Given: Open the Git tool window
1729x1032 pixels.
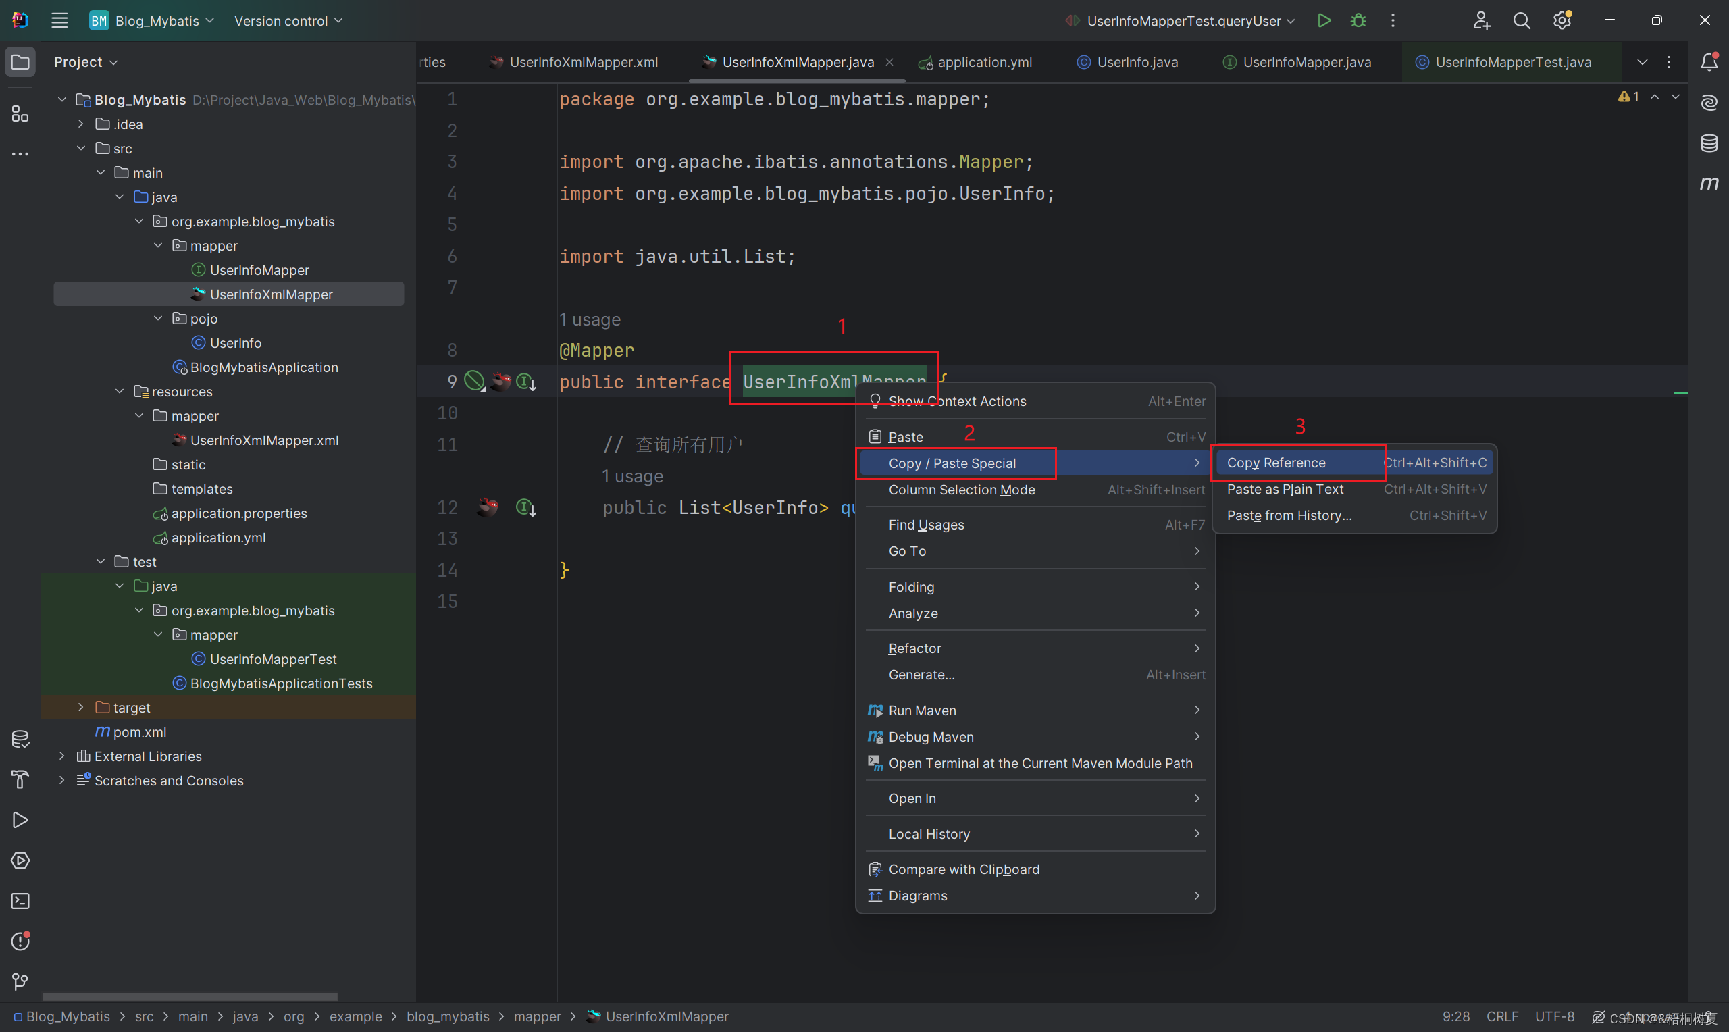Looking at the screenshot, I should (20, 981).
